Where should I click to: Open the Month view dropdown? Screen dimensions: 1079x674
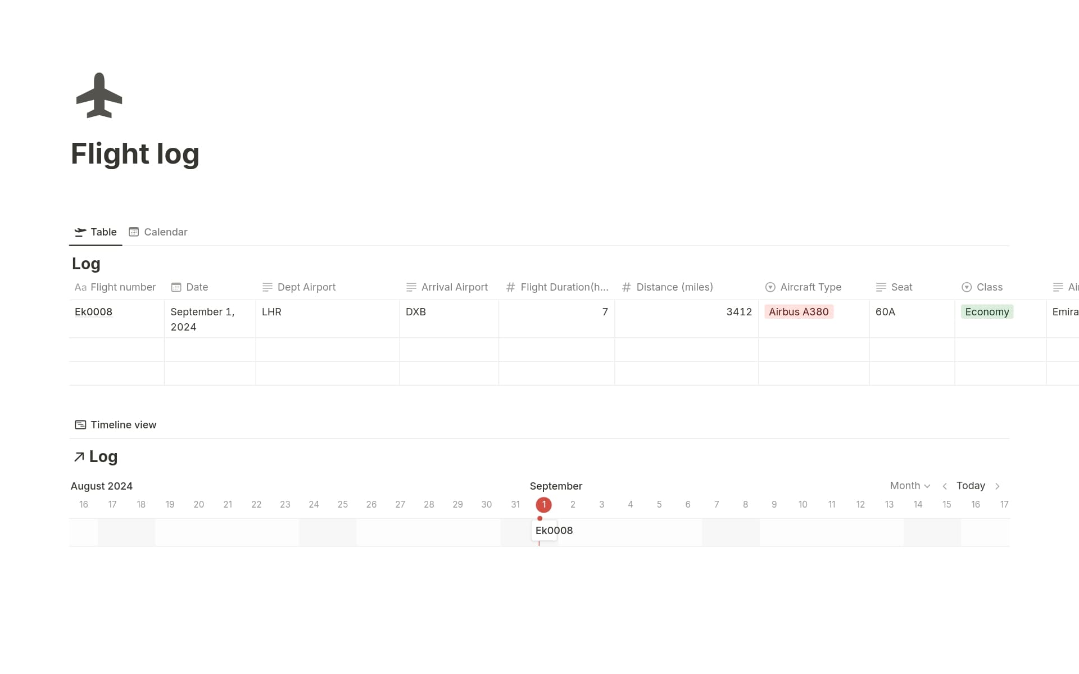click(x=909, y=486)
